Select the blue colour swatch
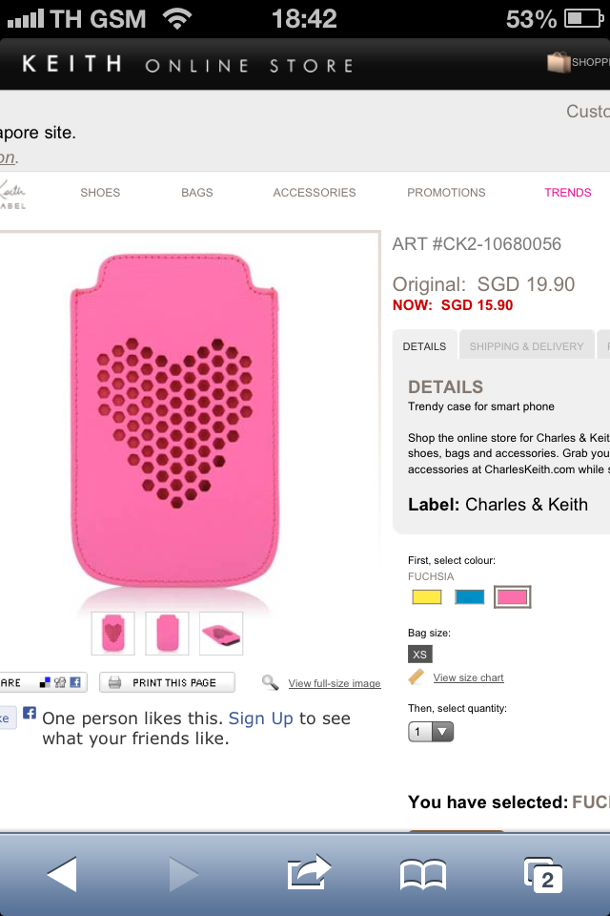 click(470, 597)
